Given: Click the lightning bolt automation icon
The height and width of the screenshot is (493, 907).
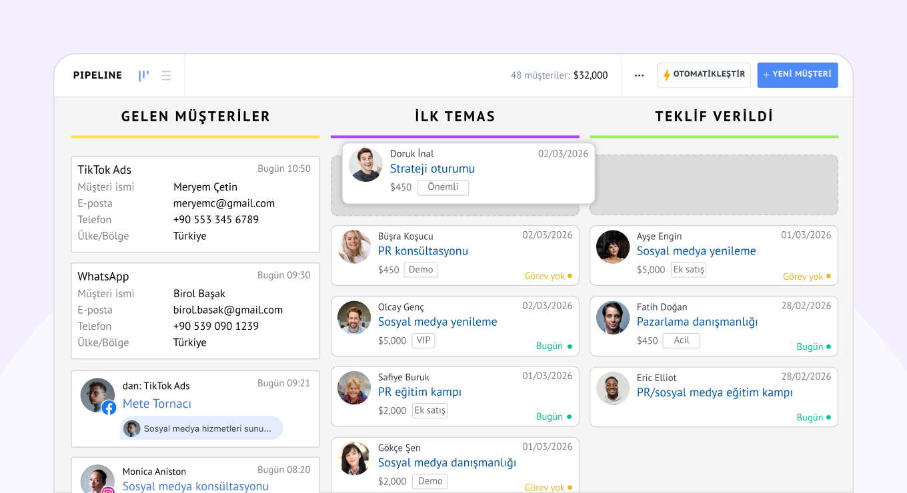Looking at the screenshot, I should point(666,75).
